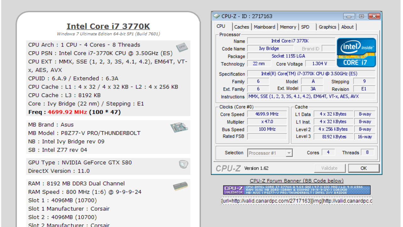
Task: Click the MB Model P8Z77-V PRO/THUNDERBOLT line
Action: tap(84, 133)
